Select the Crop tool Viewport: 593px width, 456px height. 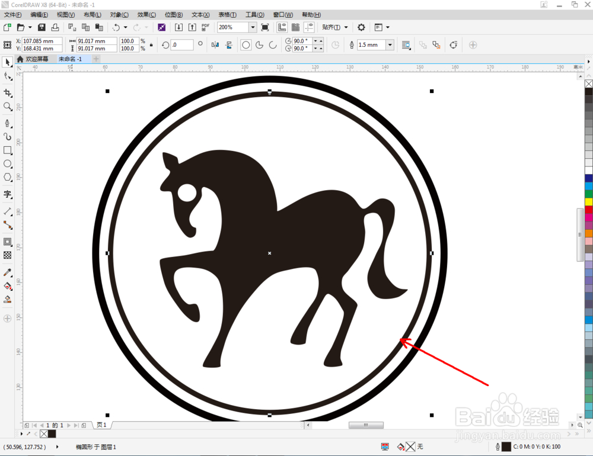pos(7,93)
